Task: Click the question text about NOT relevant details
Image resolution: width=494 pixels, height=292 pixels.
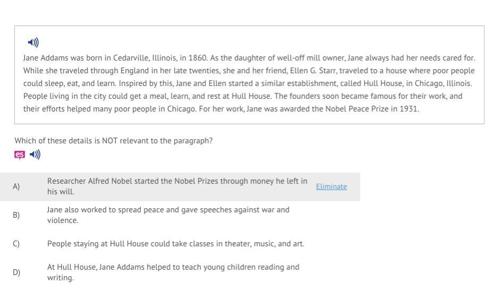Action: [x=113, y=141]
